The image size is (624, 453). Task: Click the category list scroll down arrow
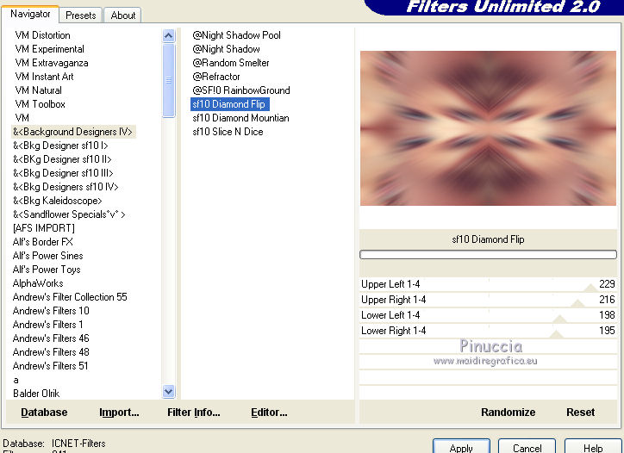point(169,392)
